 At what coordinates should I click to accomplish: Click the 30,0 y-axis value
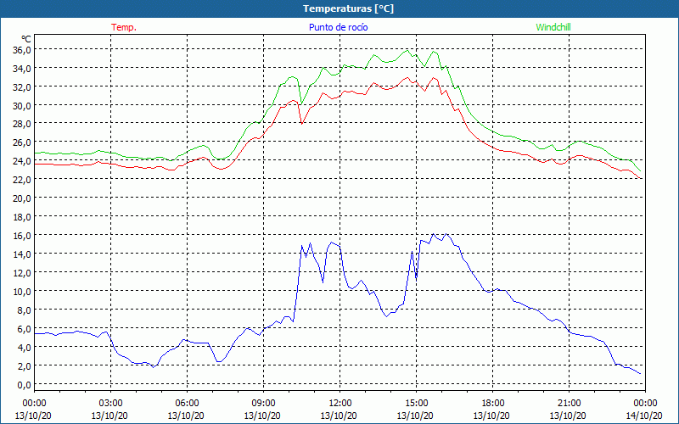point(22,105)
